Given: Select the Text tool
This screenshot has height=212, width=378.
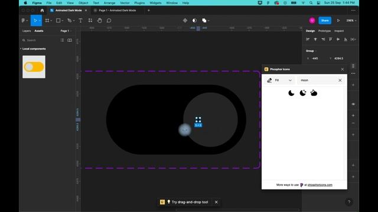Looking at the screenshot, I should point(80,21).
